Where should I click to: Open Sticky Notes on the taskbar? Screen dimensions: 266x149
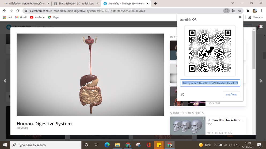point(159,145)
